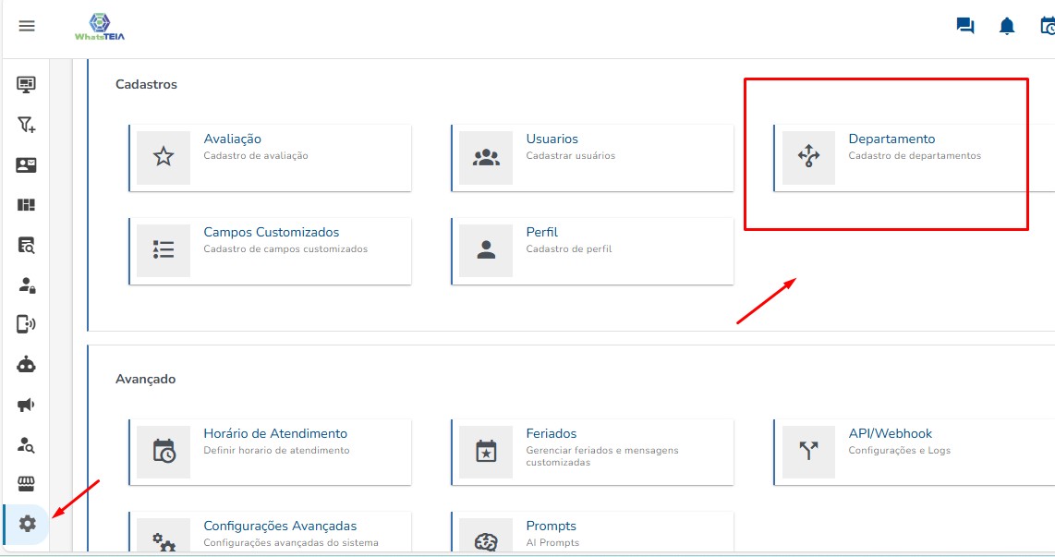1055x557 pixels.
Task: Open the chat messages icon in header
Action: [965, 27]
